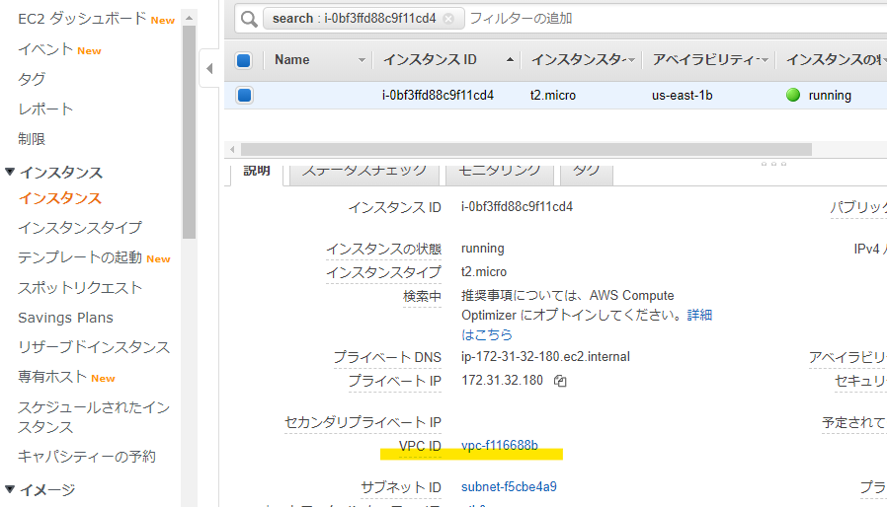887x507 pixels.
Task: Click the green running status icon
Action: click(x=793, y=95)
